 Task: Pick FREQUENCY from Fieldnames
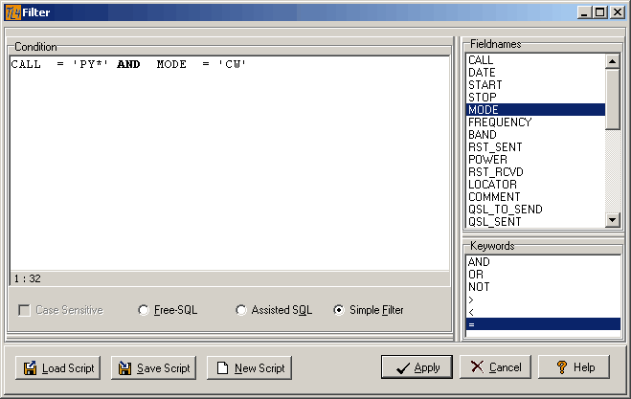tap(535, 122)
